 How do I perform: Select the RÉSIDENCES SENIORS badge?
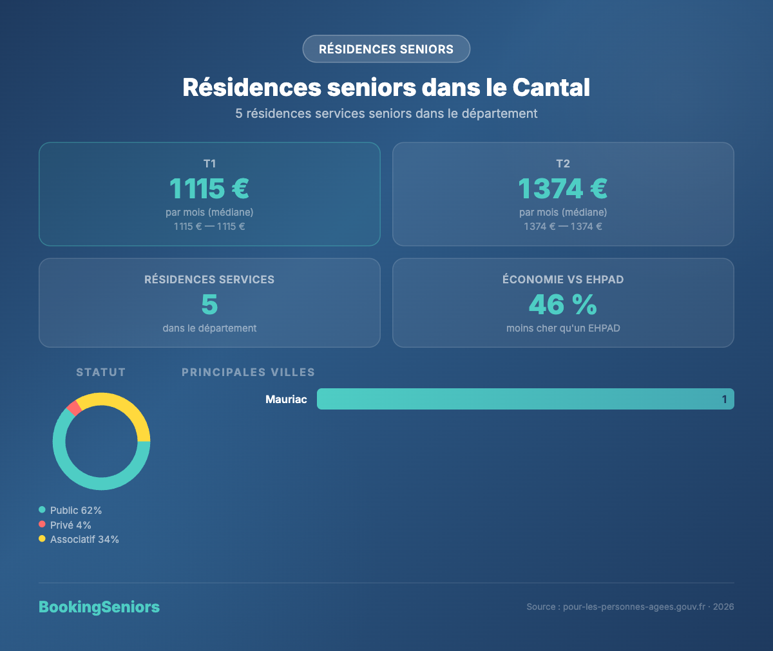386,48
